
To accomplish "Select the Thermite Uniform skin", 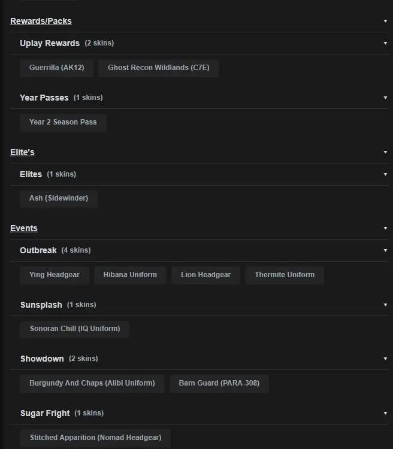I will [x=285, y=275].
